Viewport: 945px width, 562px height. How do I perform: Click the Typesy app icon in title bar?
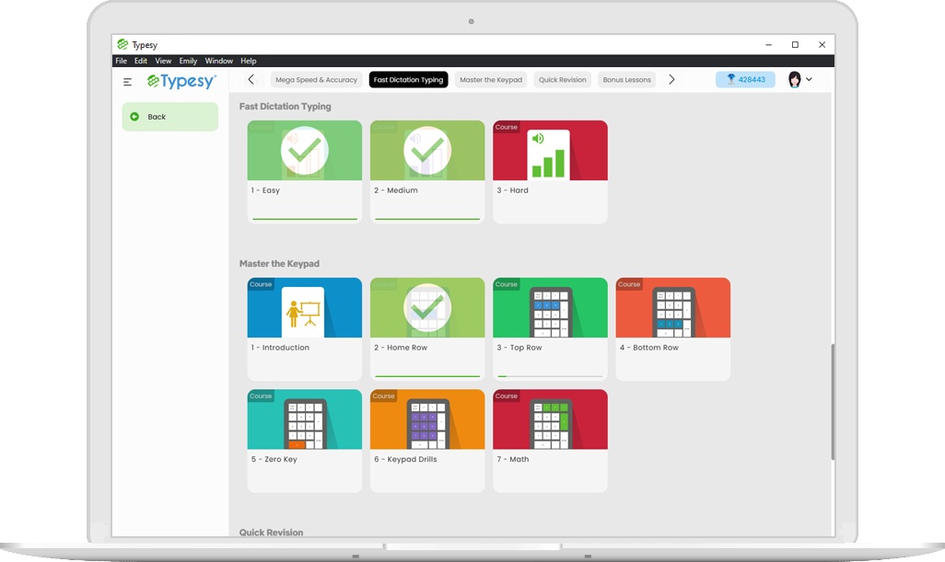click(122, 44)
